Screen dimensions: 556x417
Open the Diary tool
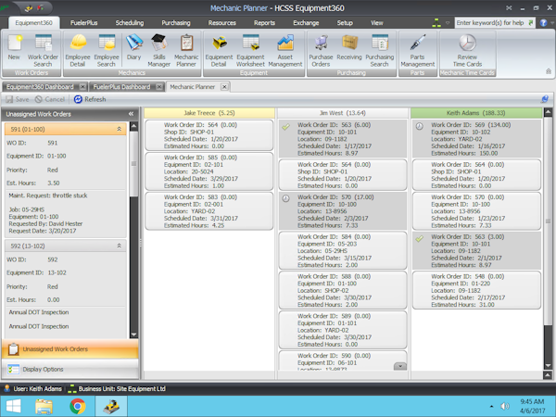(134, 47)
